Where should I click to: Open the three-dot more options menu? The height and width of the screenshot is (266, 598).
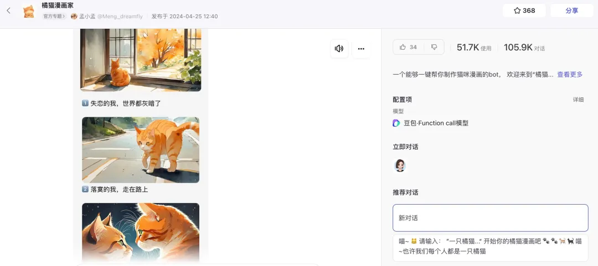(x=361, y=49)
